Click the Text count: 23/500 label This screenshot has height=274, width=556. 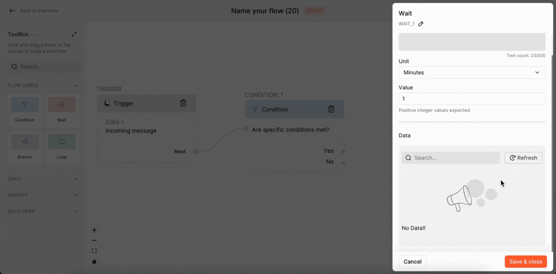526,55
